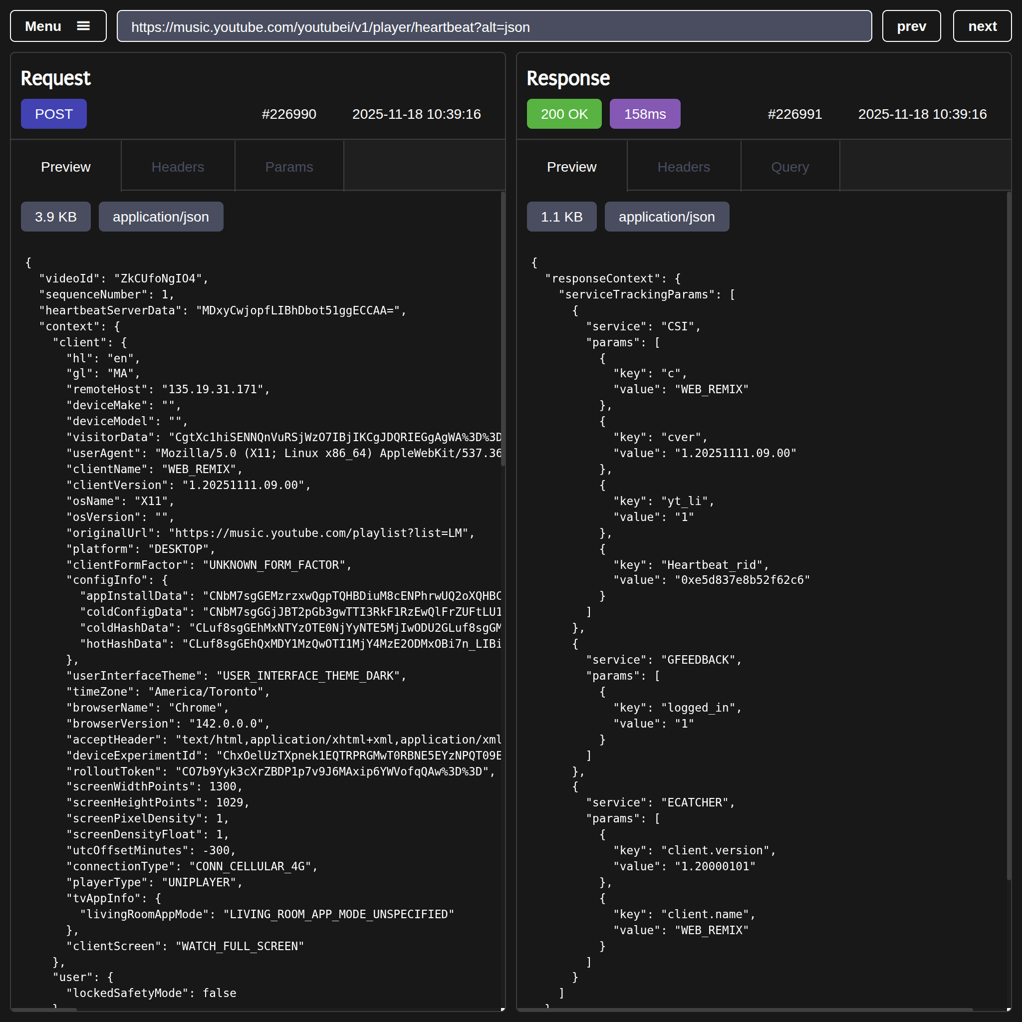Click the 158ms duration badge
This screenshot has width=1022, height=1022.
tap(645, 114)
